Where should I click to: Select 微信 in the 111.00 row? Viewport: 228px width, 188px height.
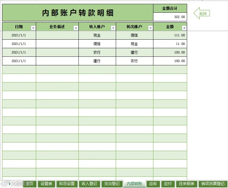(x=134, y=35)
